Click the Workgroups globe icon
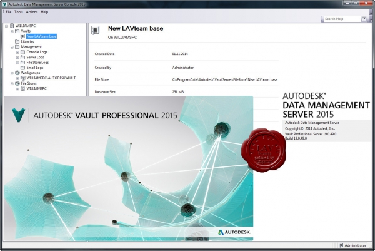375x251 pixels. coord(17,73)
